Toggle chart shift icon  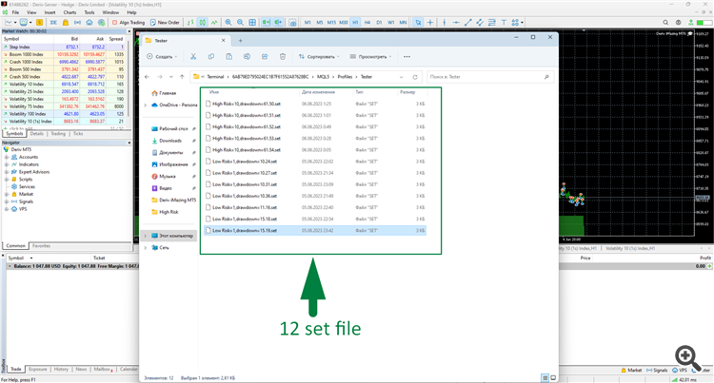pos(278,22)
